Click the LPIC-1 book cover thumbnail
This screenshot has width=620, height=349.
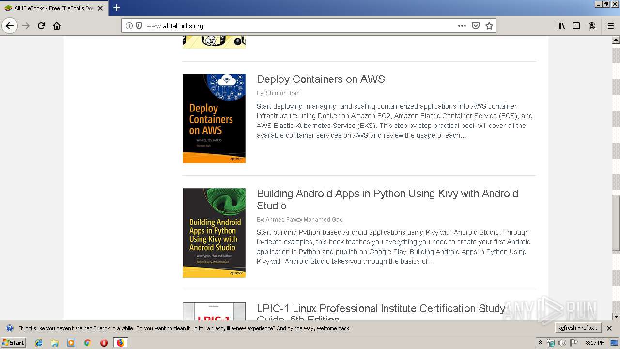tap(214, 312)
